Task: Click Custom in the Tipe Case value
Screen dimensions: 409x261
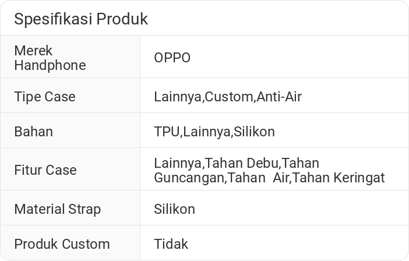Action: pyautogui.click(x=228, y=97)
